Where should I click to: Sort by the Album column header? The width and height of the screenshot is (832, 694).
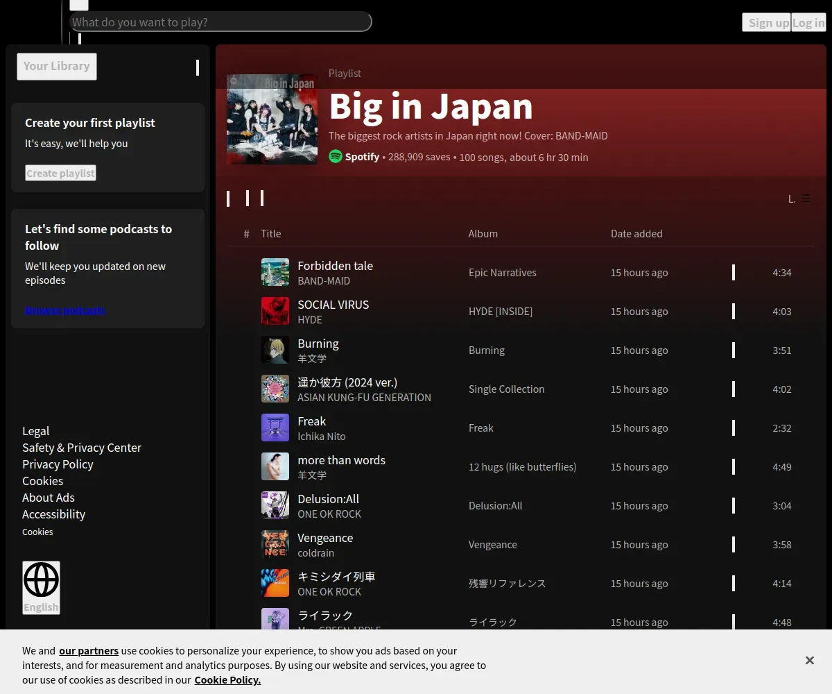coord(483,233)
